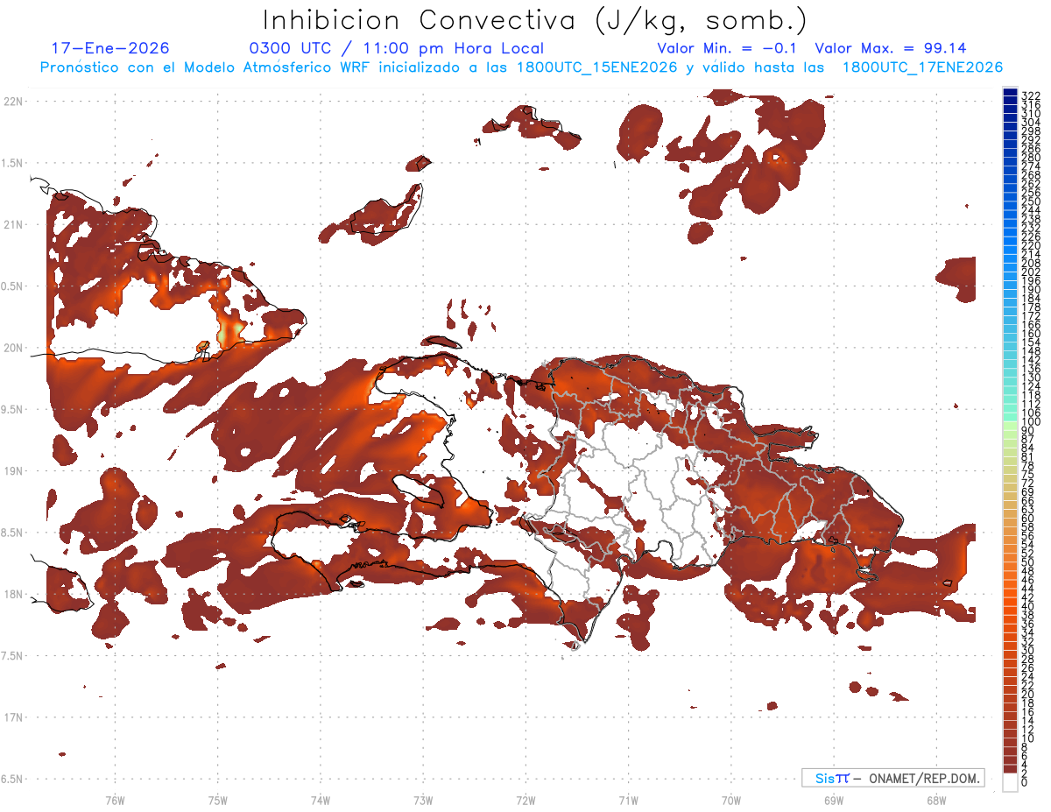Click the "72W" longitude label

tap(525, 800)
